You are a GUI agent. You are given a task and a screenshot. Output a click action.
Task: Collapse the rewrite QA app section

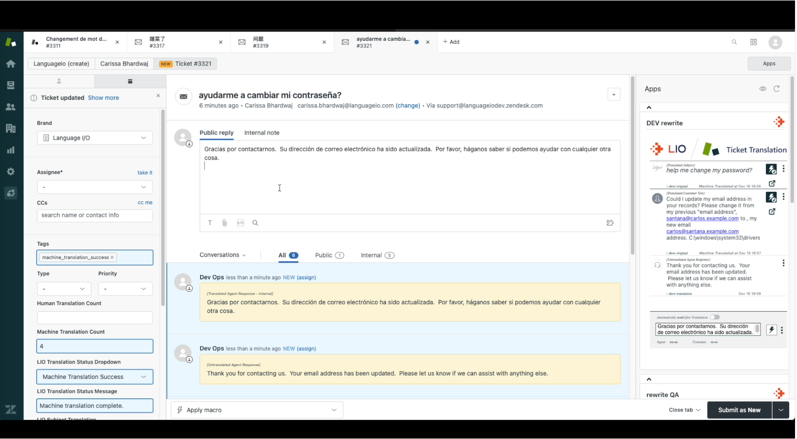pos(649,379)
